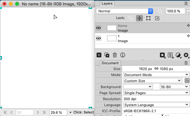Toggle lock transparent pixels checkerboard
Image resolution: width=190 pixels, height=116 pixels.
130,18
